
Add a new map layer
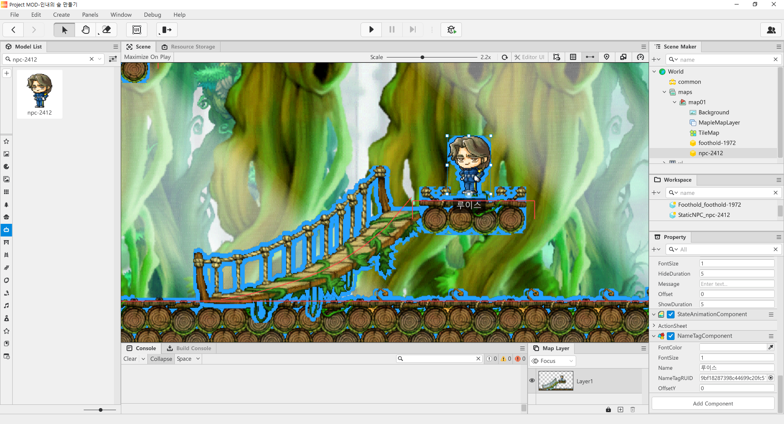(x=620, y=409)
